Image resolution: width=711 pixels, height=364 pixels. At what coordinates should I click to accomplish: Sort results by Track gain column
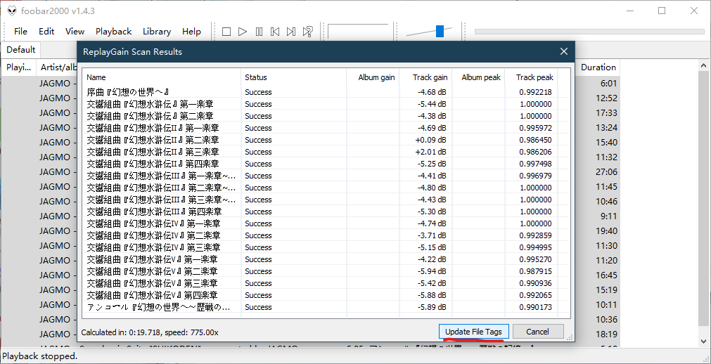pyautogui.click(x=430, y=77)
